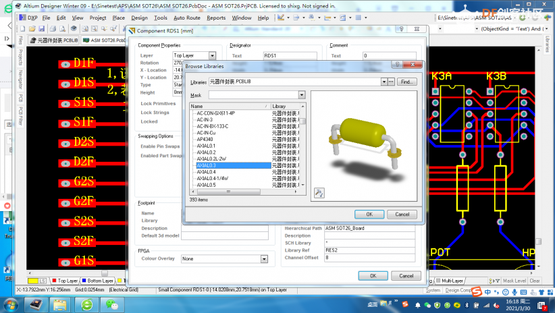Select the Multi-Layer tab
Screen dimensions: 555x313
(x=450, y=281)
